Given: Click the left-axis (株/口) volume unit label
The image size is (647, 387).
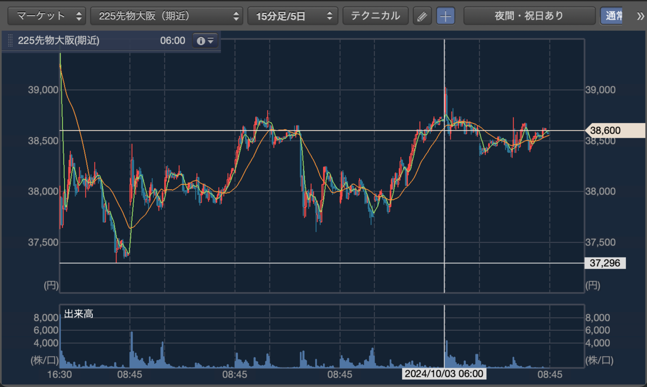Looking at the screenshot, I should point(44,359).
